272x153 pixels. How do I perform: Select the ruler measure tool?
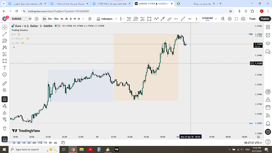[5, 84]
